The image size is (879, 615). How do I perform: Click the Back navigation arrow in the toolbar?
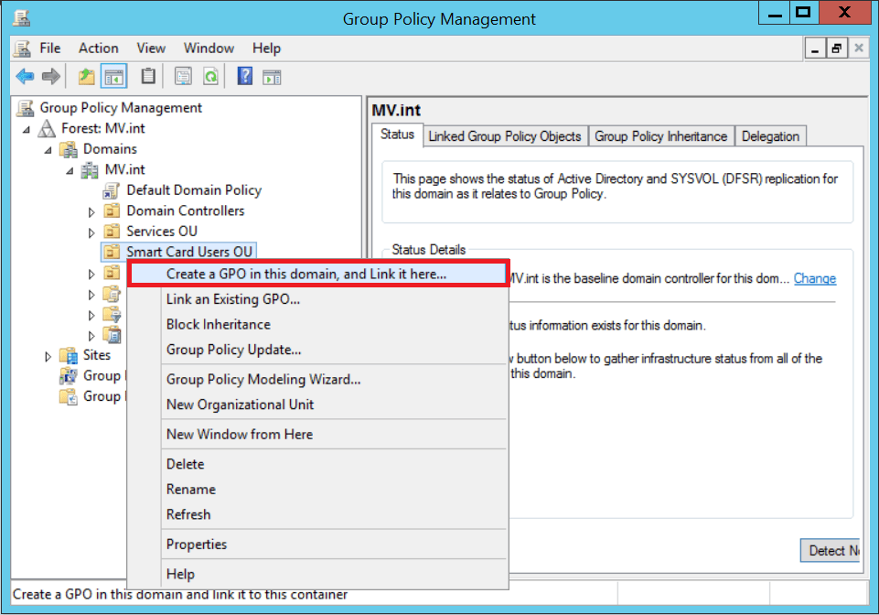coord(25,76)
